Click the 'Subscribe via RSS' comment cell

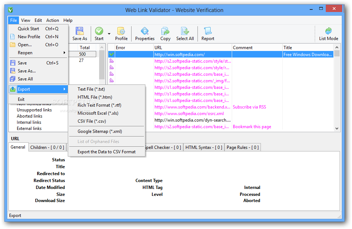[249, 107]
